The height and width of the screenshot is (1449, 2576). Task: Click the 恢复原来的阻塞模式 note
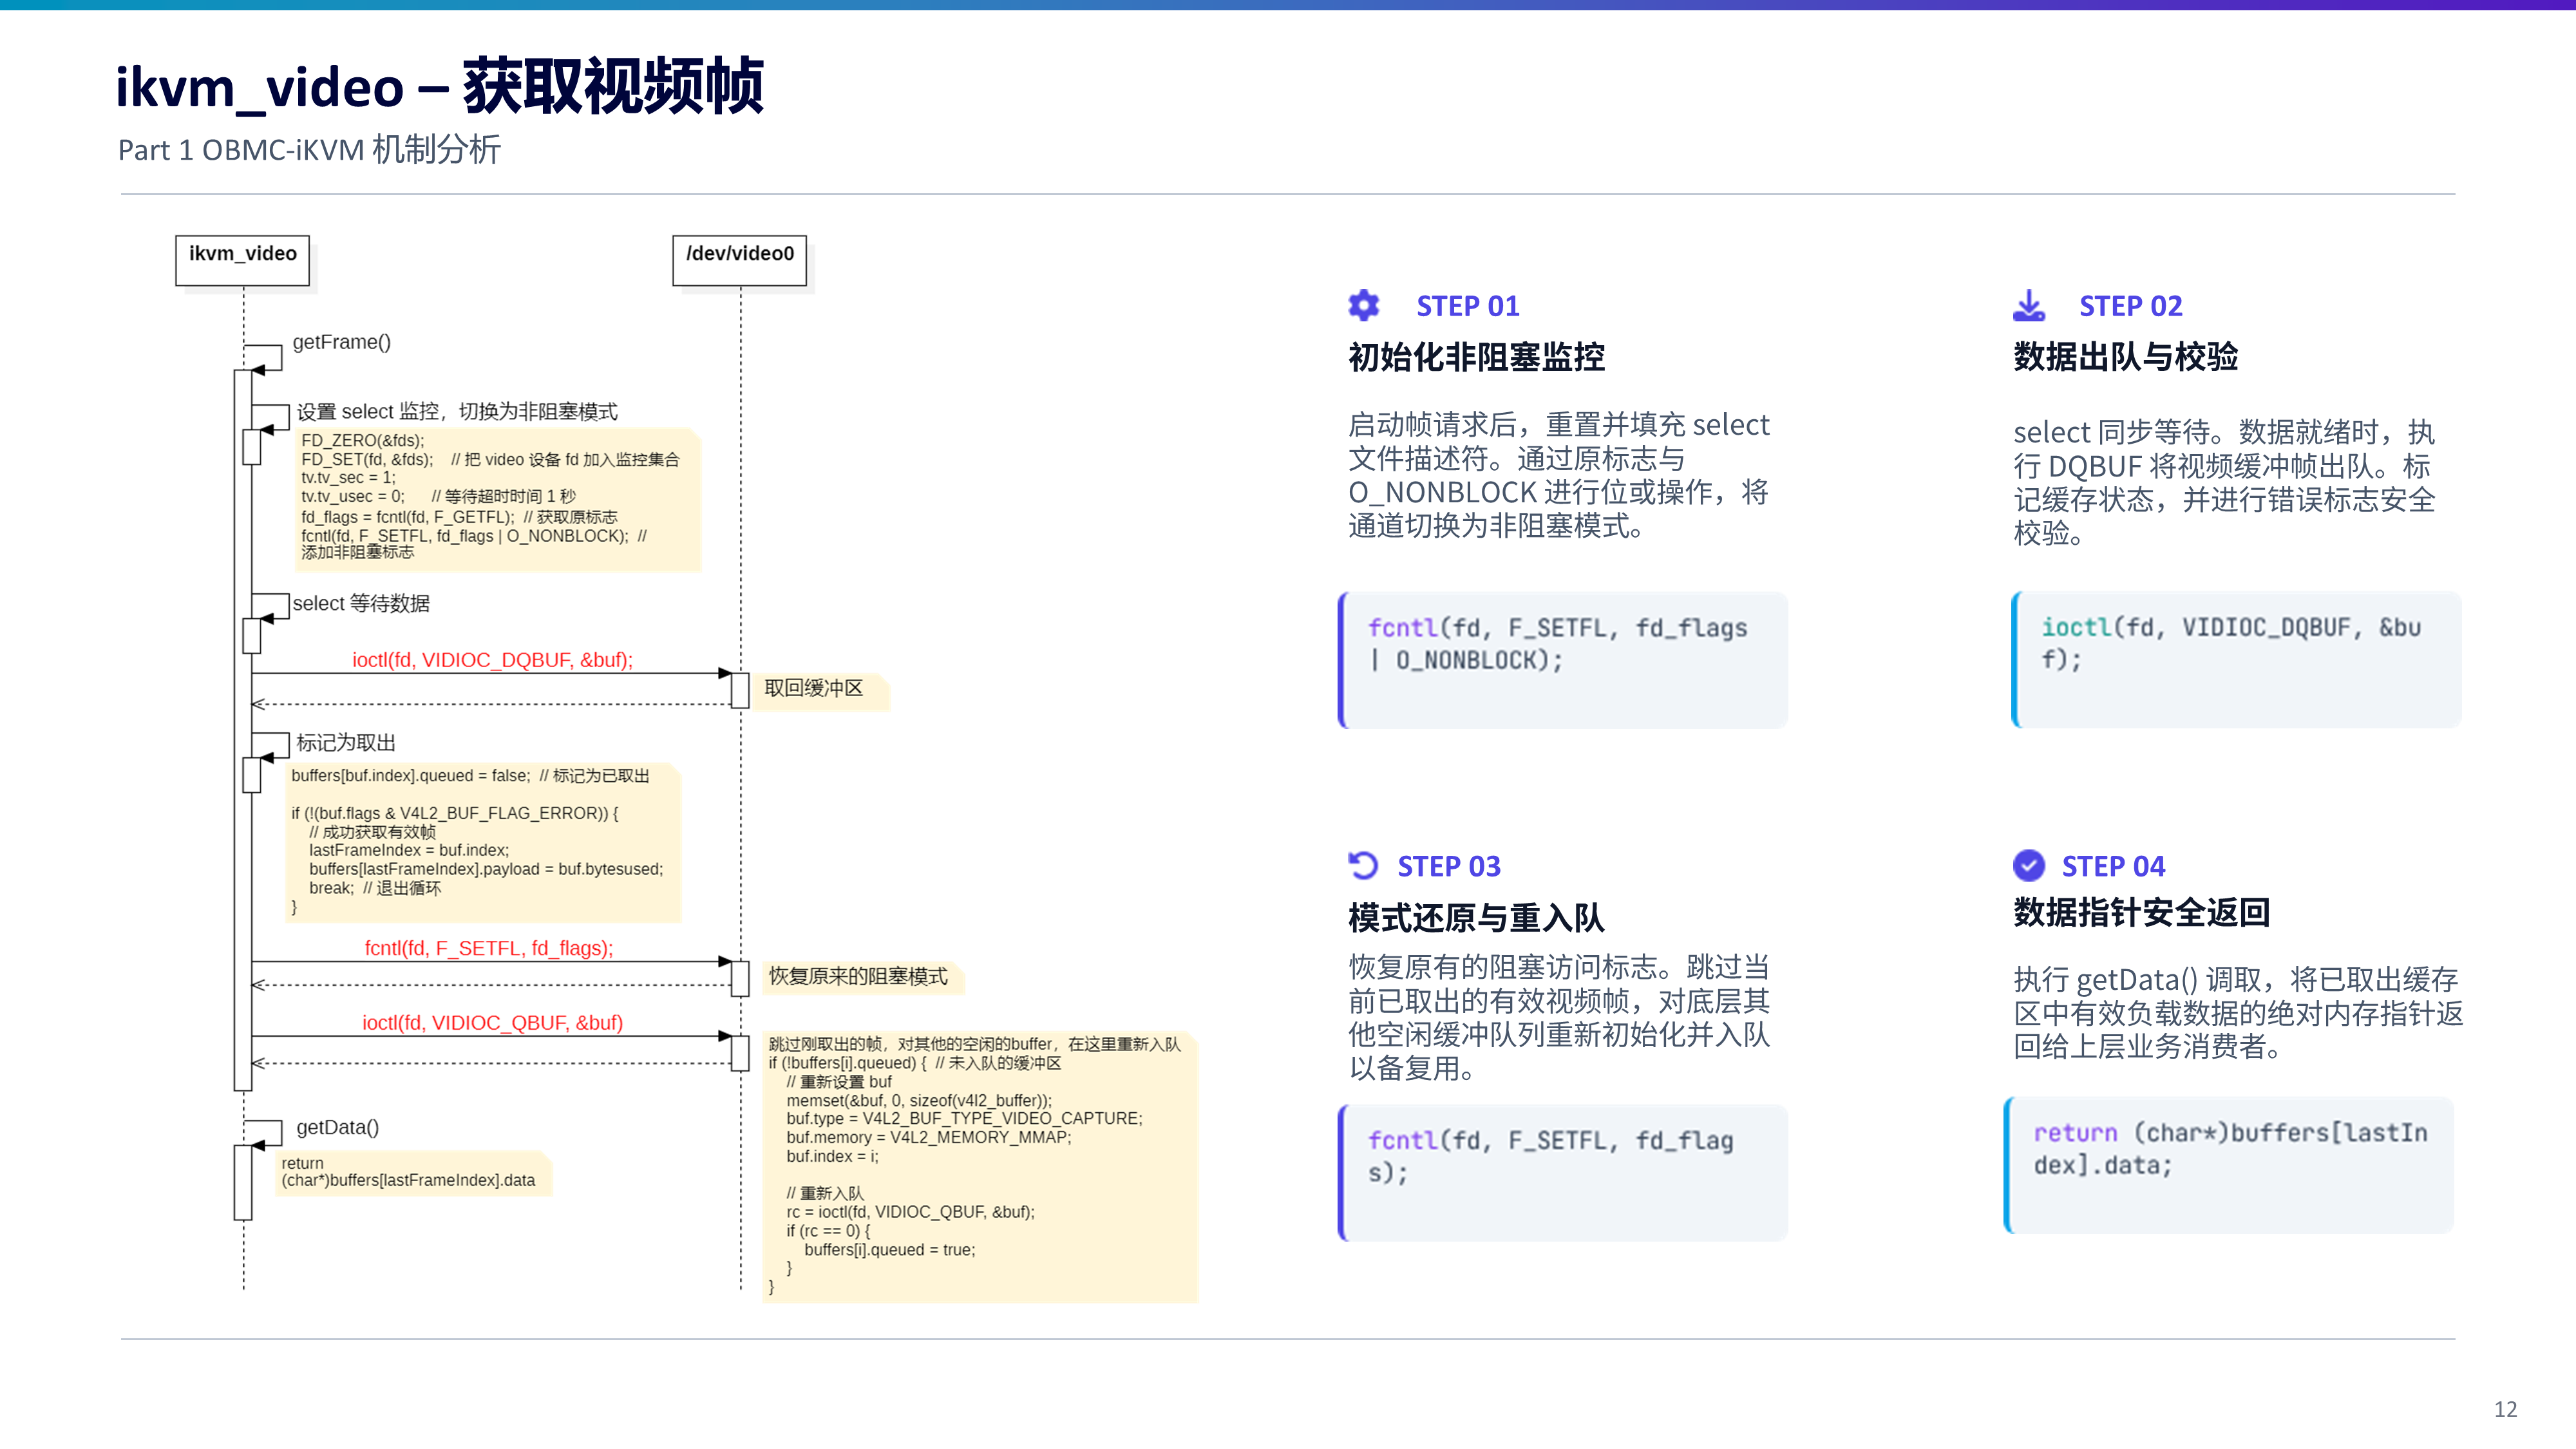(x=859, y=976)
